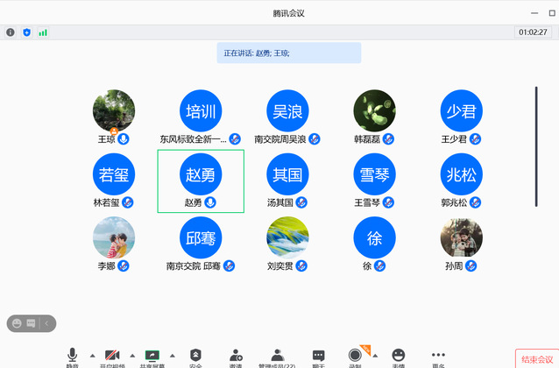Click the meeting info icon at top-left
This screenshot has width=559, height=368.
[11, 32]
